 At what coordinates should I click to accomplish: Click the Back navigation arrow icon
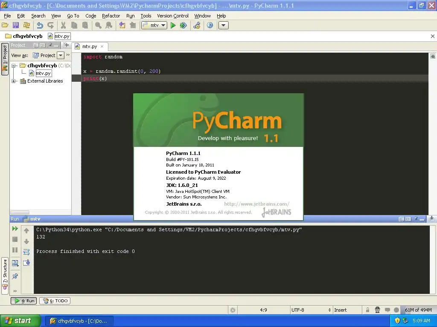[122, 25]
